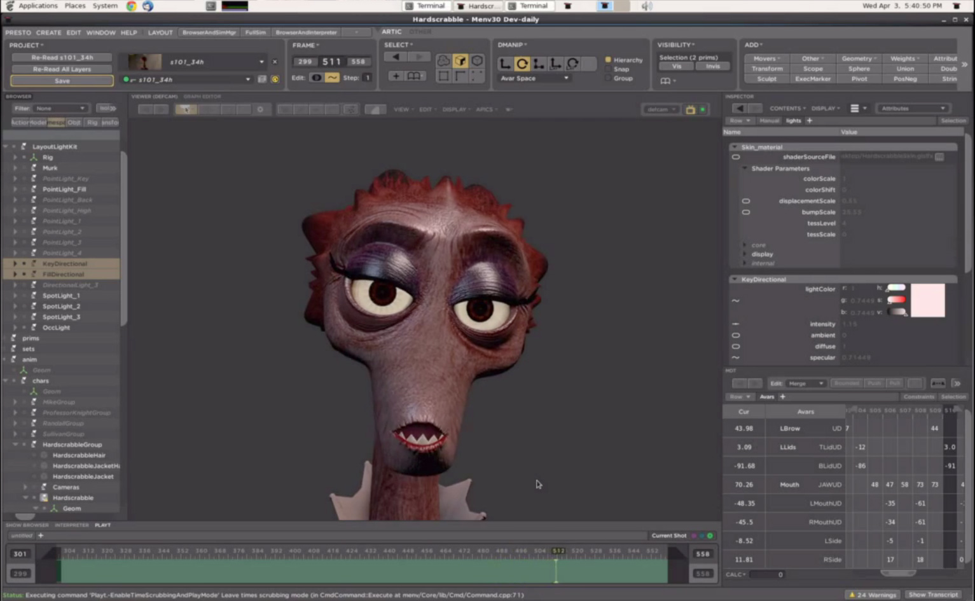This screenshot has width=975, height=601.
Task: Select the translate manipulator in the DMANIP panel
Action: coord(504,64)
